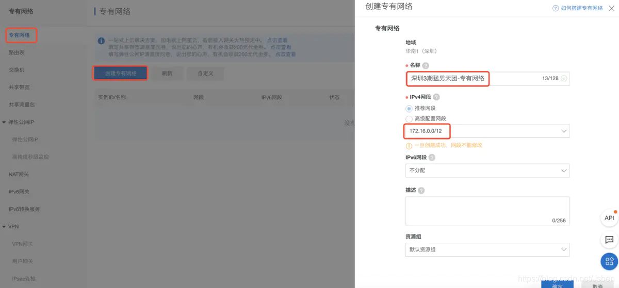The width and height of the screenshot is (619, 288).
Task: Open NAT网关 in the sidebar
Action: tap(19, 174)
